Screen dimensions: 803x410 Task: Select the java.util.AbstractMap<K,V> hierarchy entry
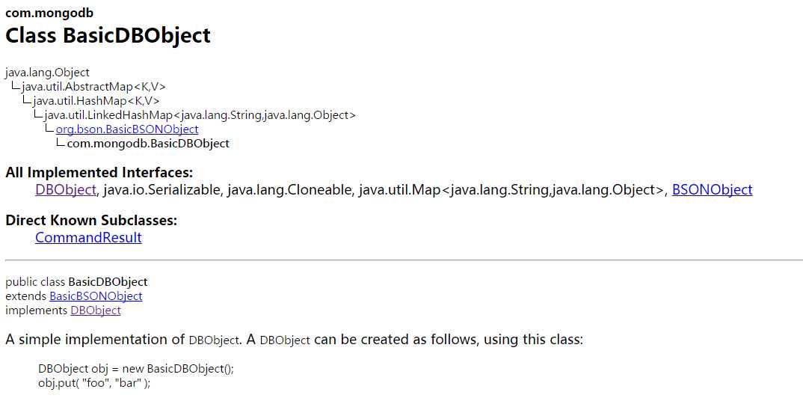(x=93, y=87)
